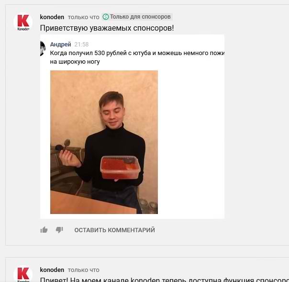Click the «Только для спонсоров» label
The width and height of the screenshot is (289, 282).
tap(140, 17)
